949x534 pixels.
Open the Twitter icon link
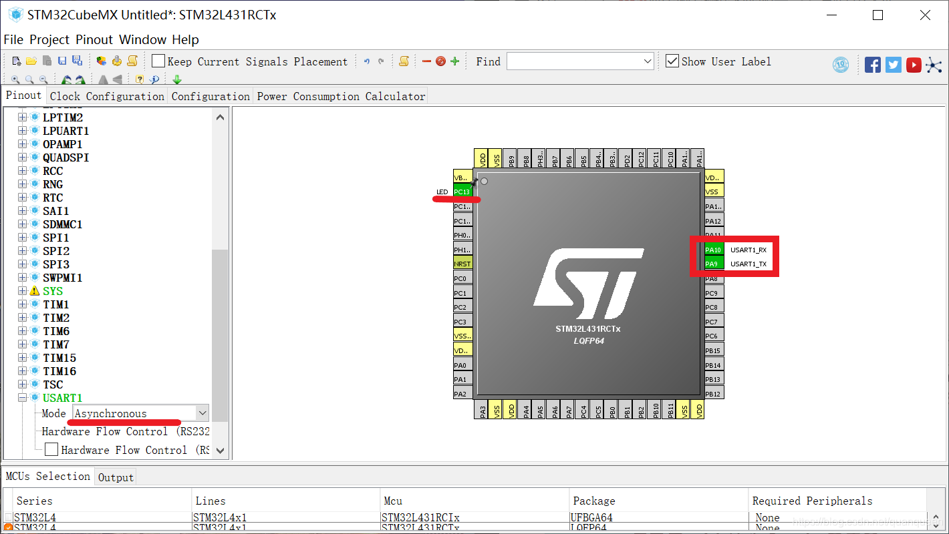894,65
